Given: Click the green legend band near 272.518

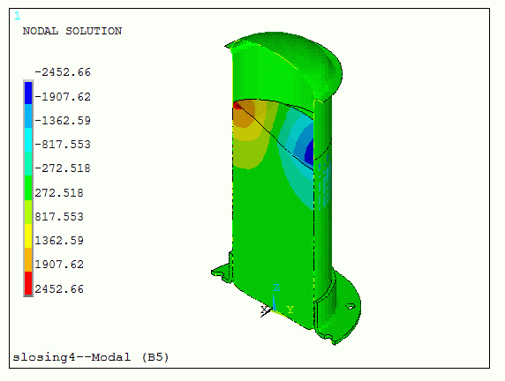Looking at the screenshot, I should coord(28,188).
